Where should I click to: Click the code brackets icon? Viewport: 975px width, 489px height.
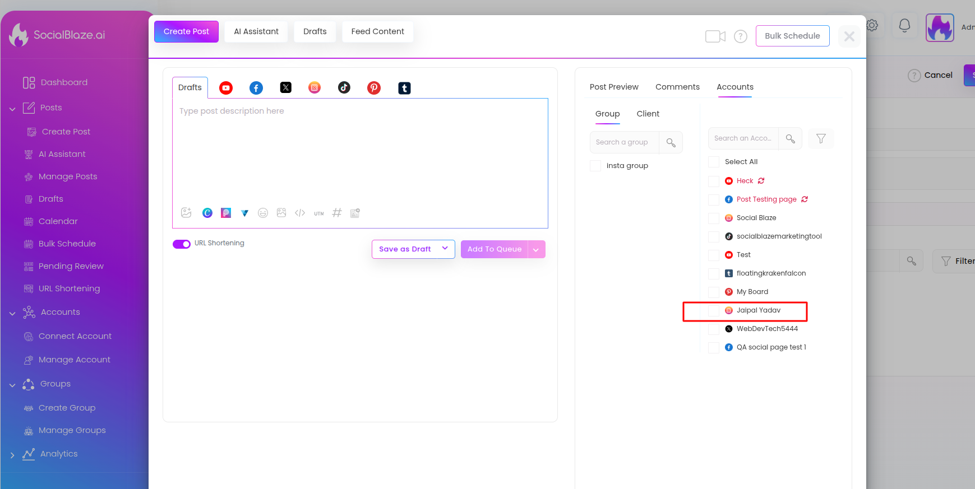pyautogui.click(x=300, y=213)
